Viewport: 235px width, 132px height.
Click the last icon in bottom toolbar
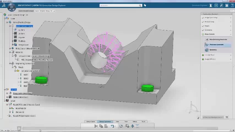point(137,126)
